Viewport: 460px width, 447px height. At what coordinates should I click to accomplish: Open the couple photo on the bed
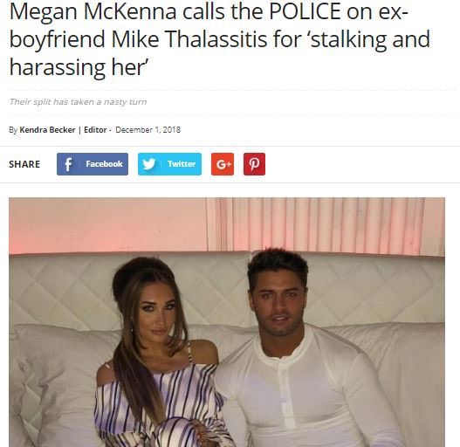click(x=227, y=322)
